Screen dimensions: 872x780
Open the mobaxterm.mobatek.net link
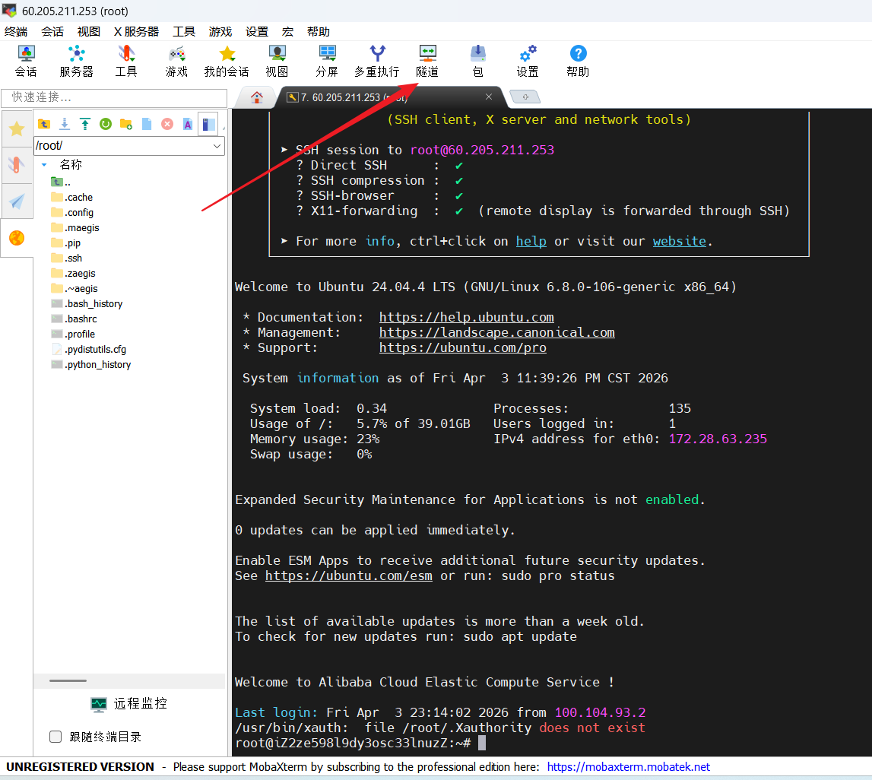[x=629, y=767]
